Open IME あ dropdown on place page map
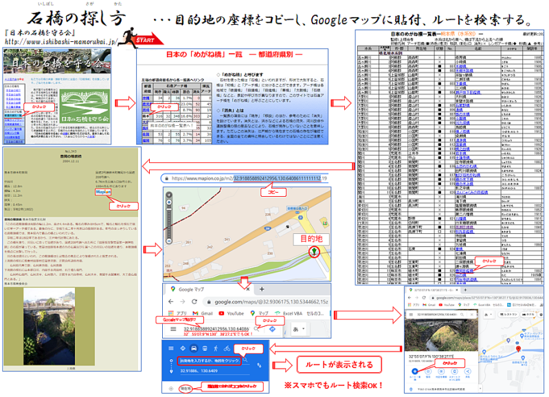549x397 pixels. click(x=488, y=314)
